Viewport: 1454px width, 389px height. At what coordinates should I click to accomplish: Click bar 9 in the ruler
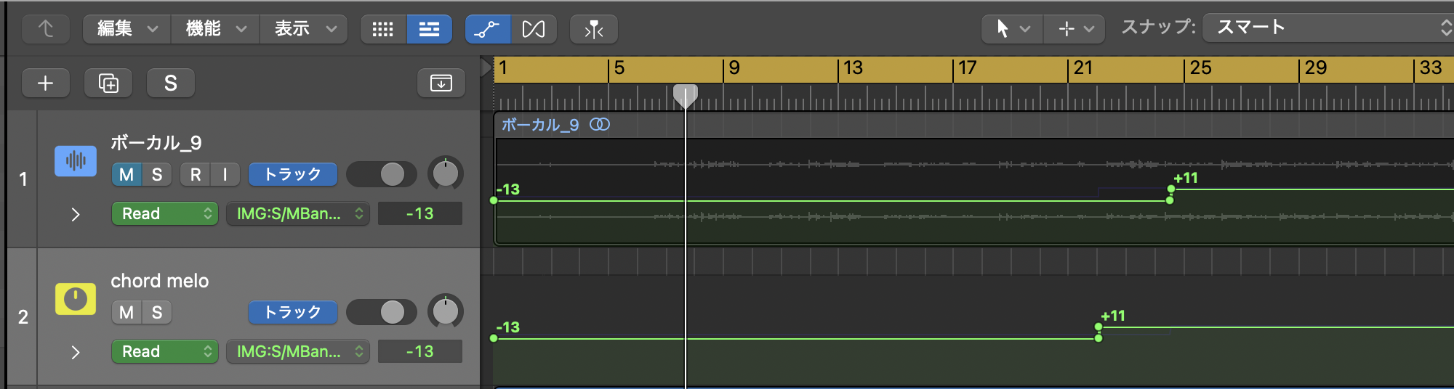click(x=734, y=68)
